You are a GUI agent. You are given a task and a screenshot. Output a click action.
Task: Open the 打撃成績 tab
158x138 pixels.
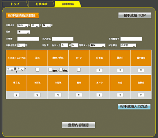click(41, 4)
